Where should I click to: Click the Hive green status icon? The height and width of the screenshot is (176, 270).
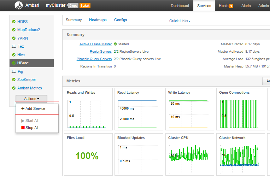click(x=14, y=55)
